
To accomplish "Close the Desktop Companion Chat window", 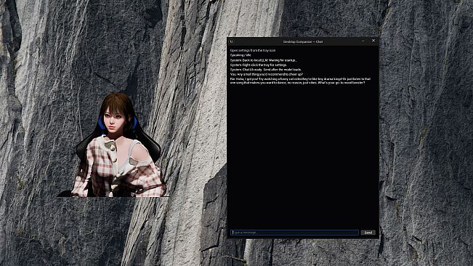I will coord(373,41).
